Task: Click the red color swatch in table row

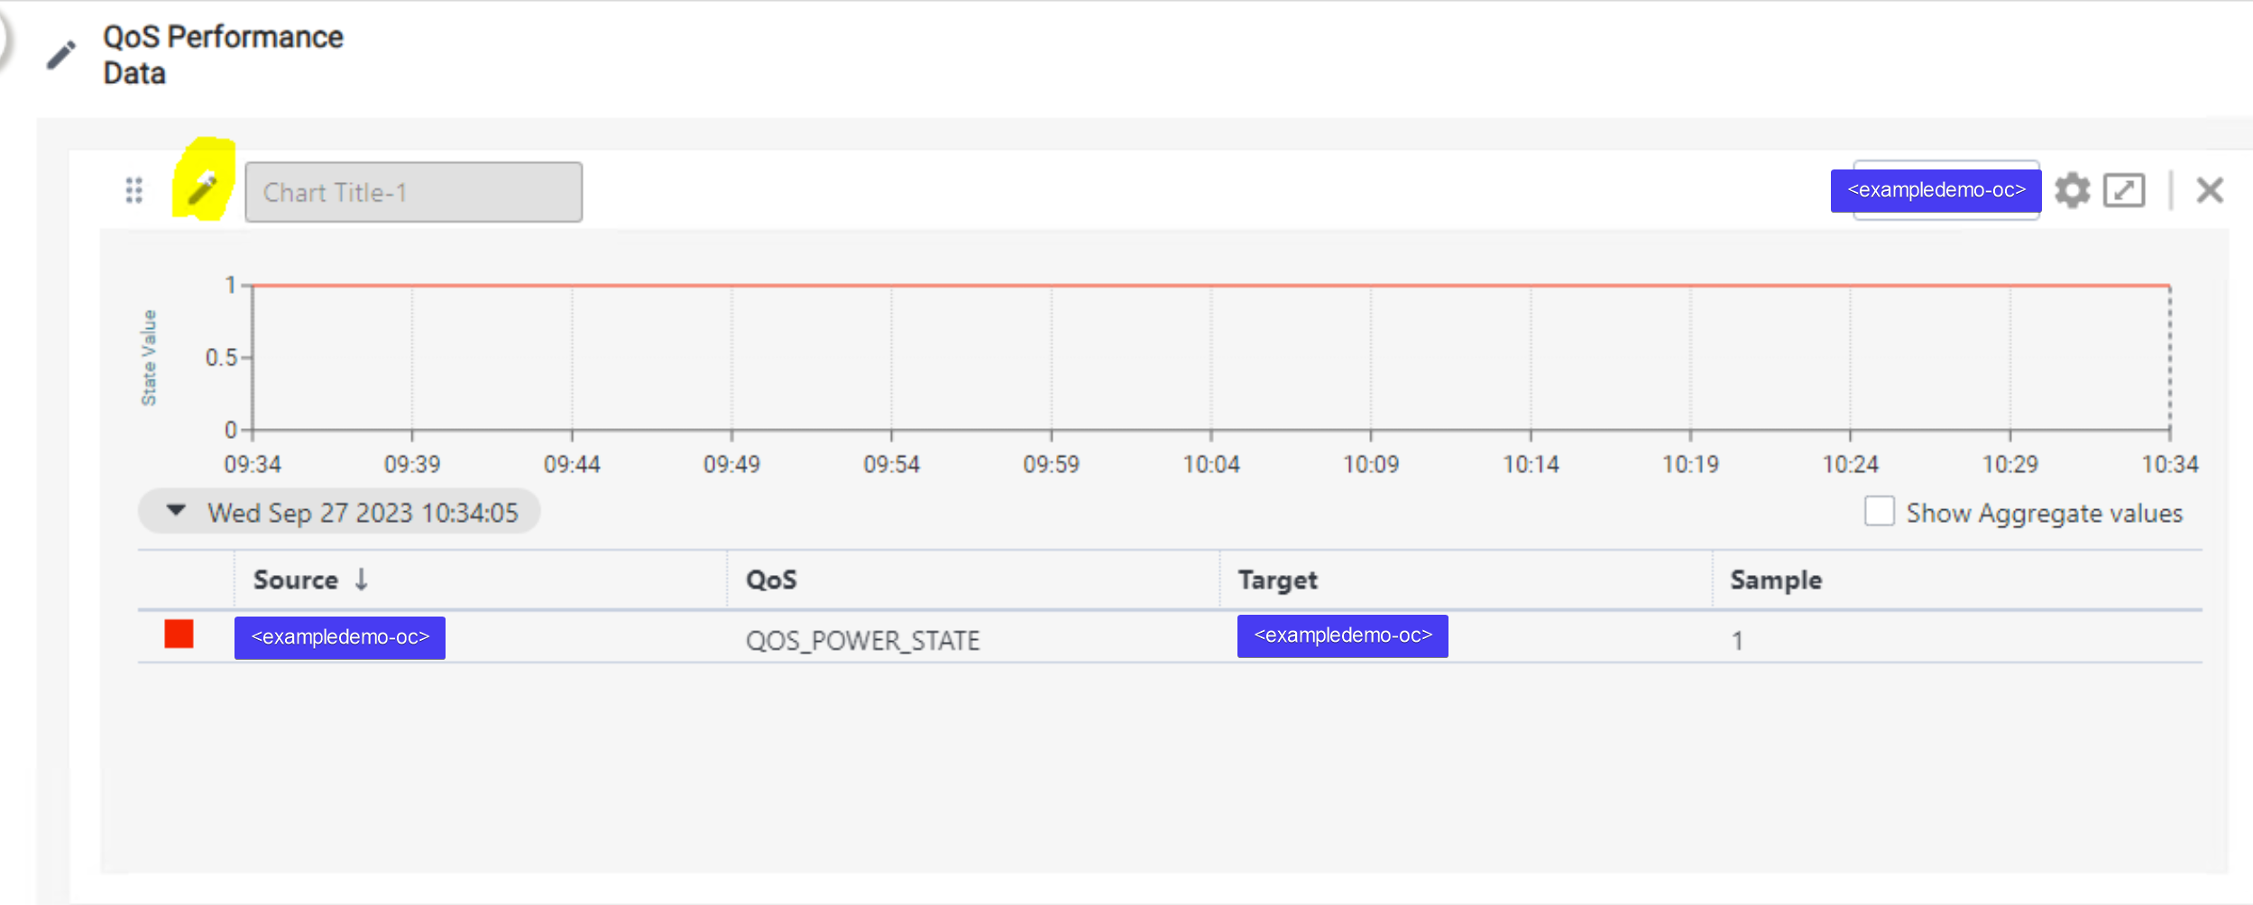Action: pos(179,634)
